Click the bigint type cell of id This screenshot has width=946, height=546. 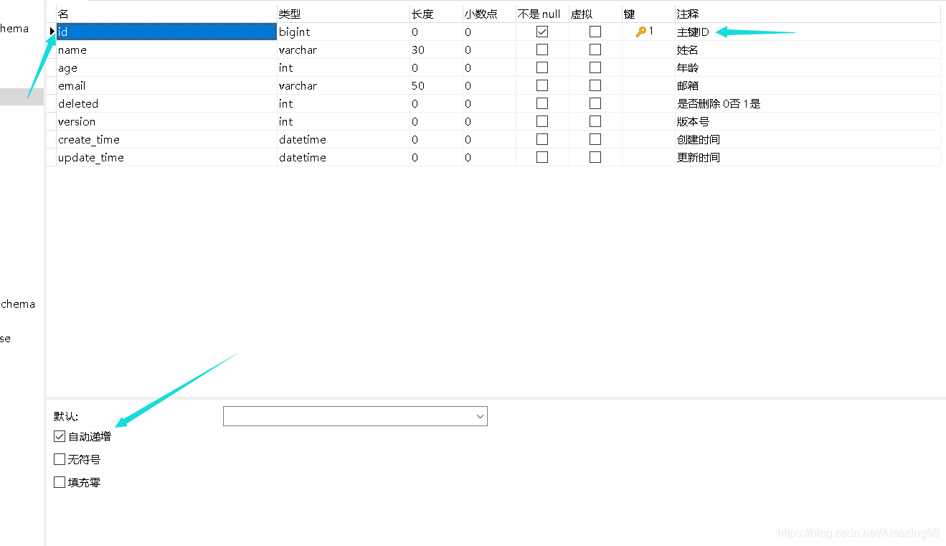344,32
